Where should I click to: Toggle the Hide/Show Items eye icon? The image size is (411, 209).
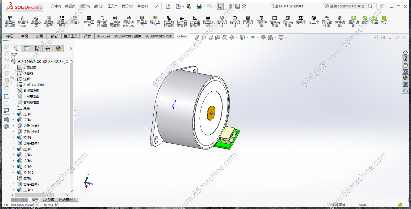[253, 37]
